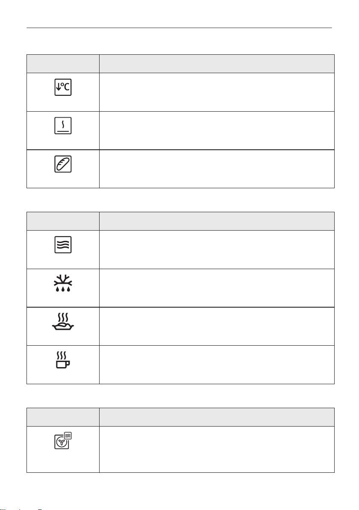Choose the fan with microwave combi icon

point(63,441)
